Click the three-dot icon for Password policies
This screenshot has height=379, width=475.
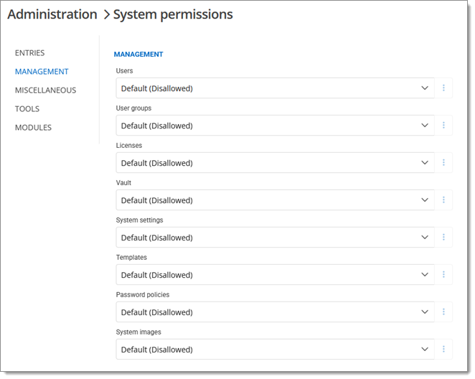click(x=443, y=312)
